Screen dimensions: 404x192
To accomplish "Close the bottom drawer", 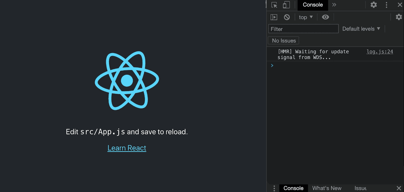I will pyautogui.click(x=399, y=188).
